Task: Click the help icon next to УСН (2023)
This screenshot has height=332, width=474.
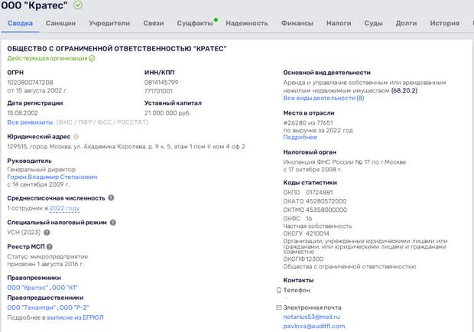Action: click(x=47, y=233)
